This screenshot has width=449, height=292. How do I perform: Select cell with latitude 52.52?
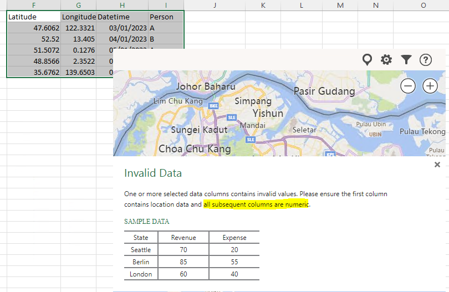pyautogui.click(x=34, y=39)
